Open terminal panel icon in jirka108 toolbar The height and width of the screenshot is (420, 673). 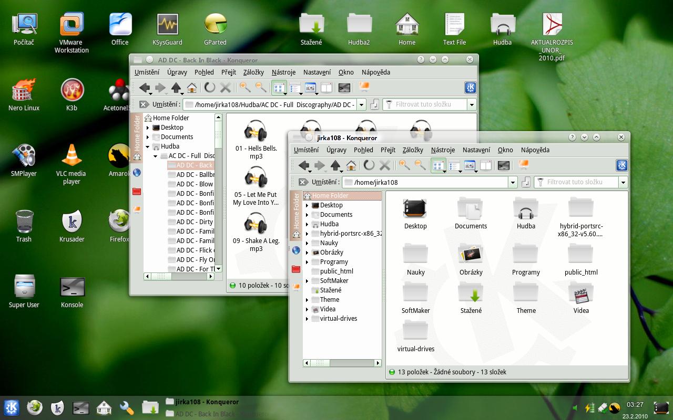point(504,165)
